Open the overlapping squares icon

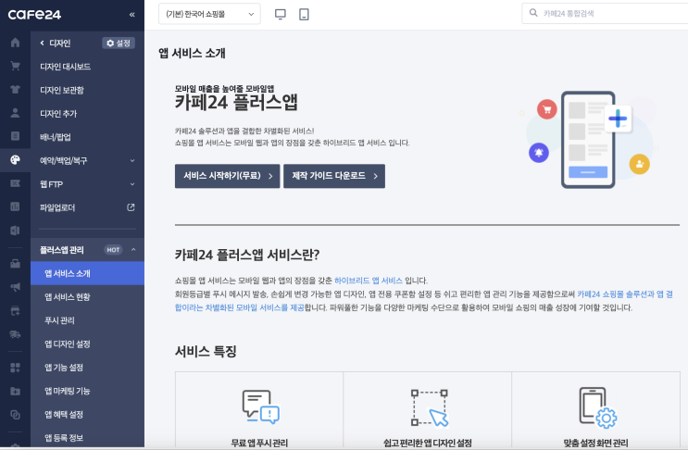pyautogui.click(x=15, y=415)
